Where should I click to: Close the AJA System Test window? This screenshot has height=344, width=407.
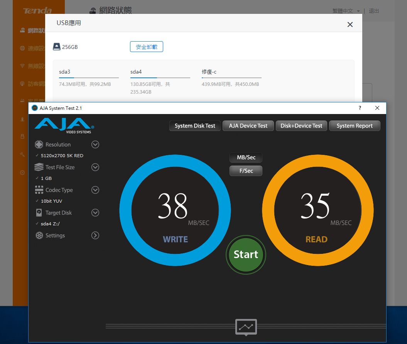click(377, 108)
